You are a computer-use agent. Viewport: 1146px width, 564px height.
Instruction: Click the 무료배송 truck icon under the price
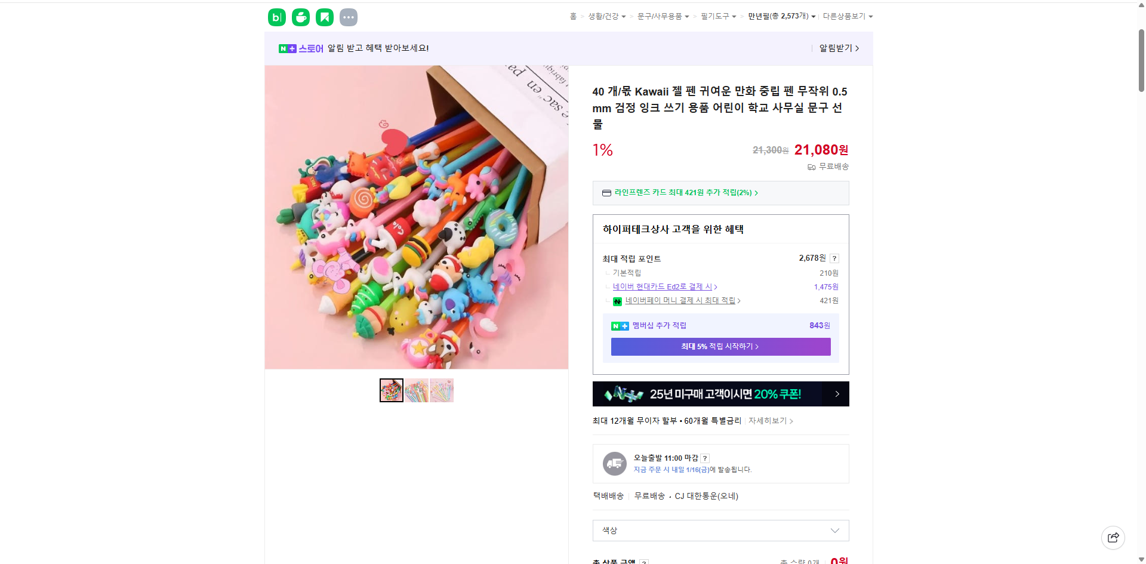pos(811,167)
